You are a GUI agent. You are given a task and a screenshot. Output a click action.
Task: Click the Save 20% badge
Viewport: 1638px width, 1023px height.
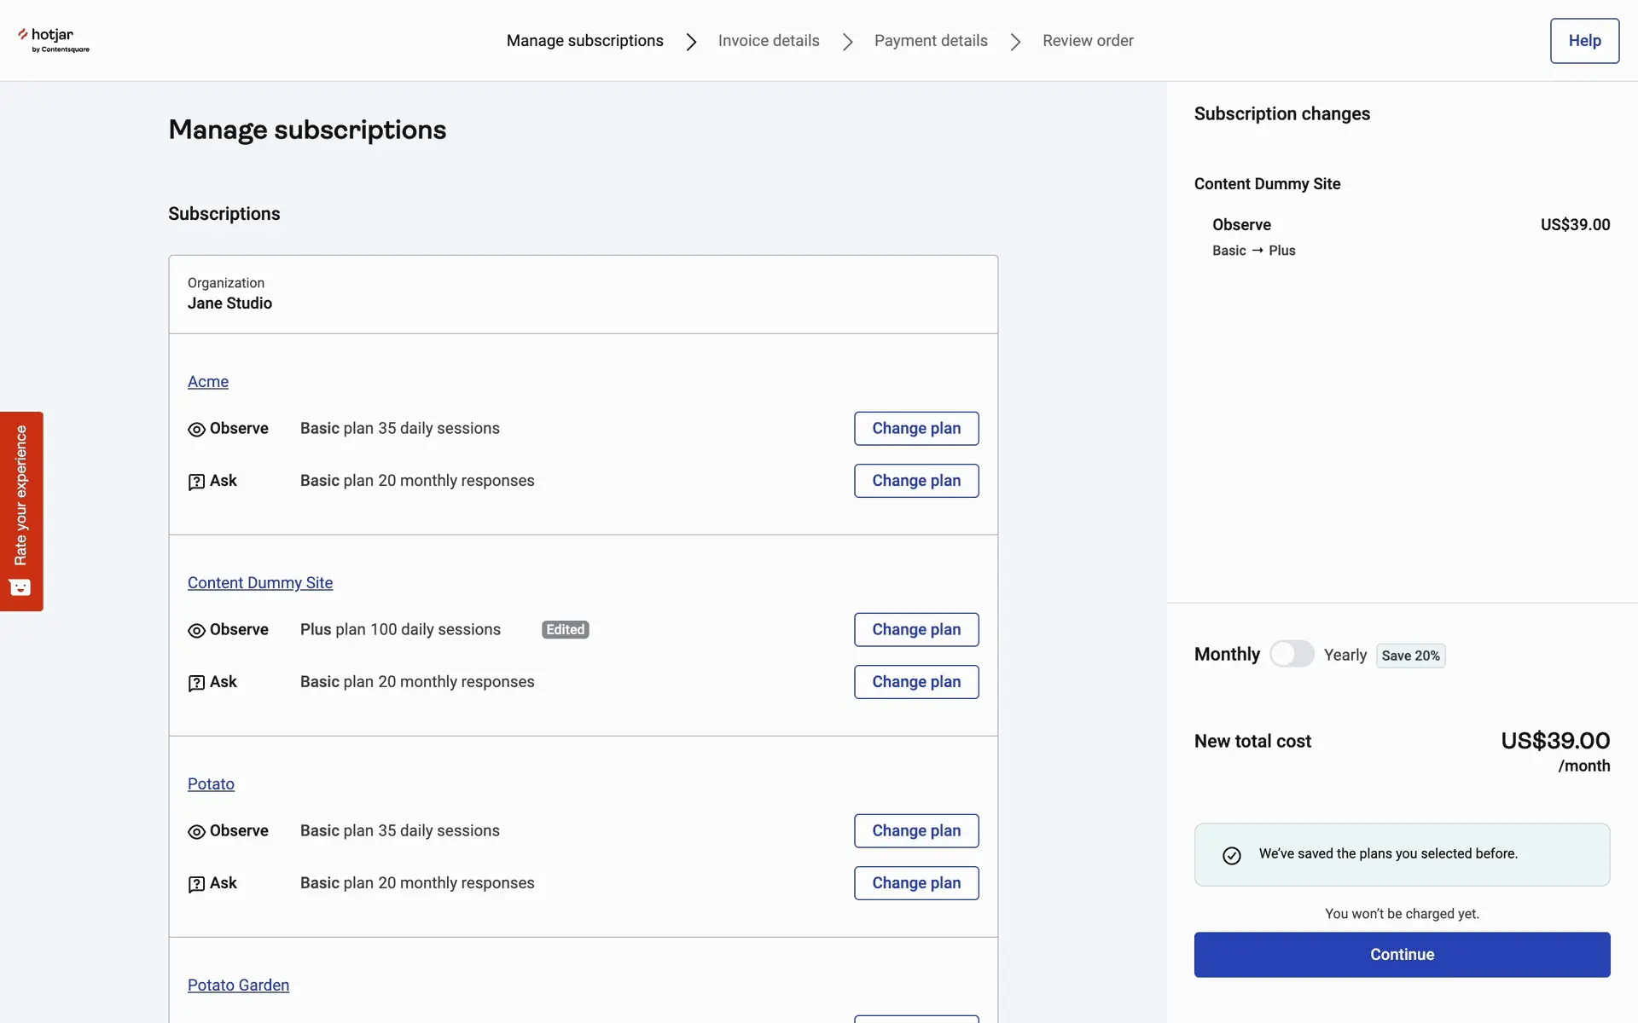[x=1410, y=656]
